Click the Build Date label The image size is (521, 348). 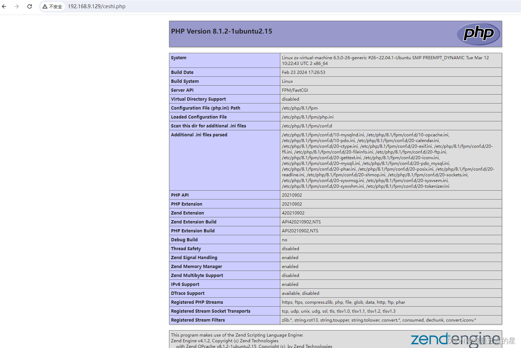coord(182,72)
